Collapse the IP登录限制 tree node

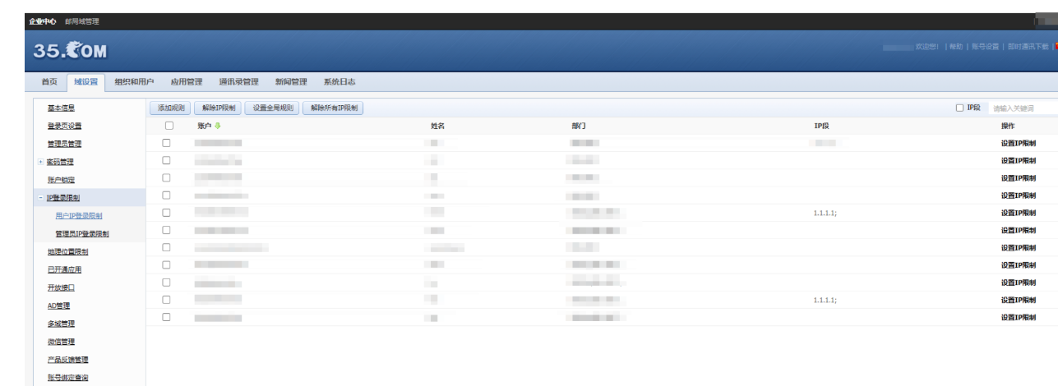pyautogui.click(x=40, y=198)
